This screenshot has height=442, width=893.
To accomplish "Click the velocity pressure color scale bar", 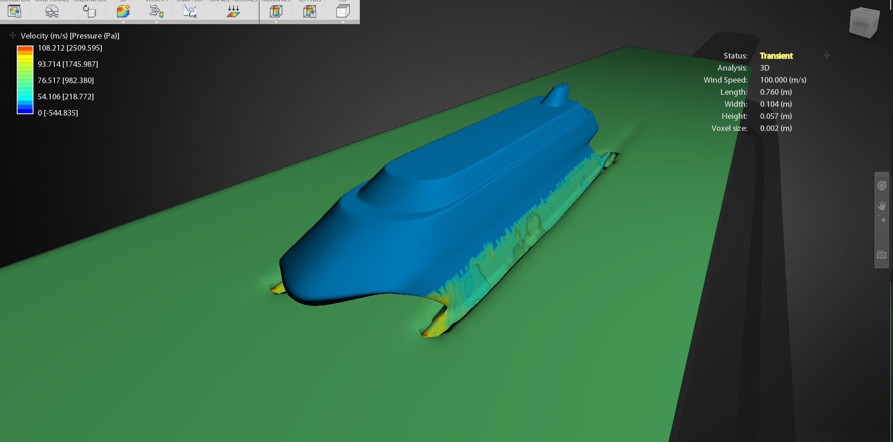I will (x=25, y=80).
